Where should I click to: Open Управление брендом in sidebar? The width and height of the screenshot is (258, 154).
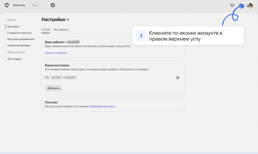click(19, 45)
